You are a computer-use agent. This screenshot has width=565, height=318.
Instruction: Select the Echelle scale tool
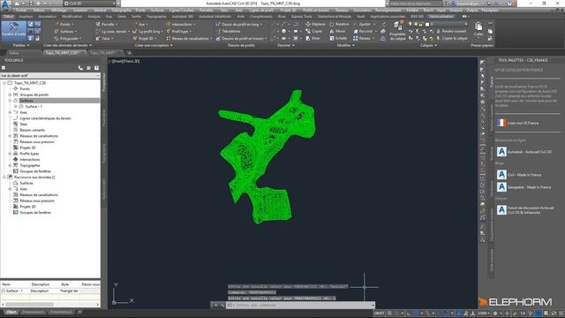click(338, 38)
